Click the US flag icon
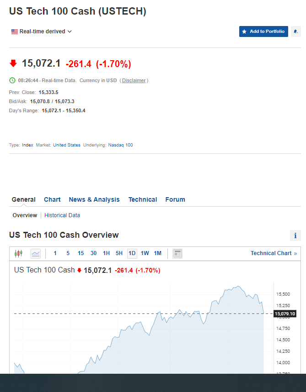Image resolution: width=306 pixels, height=392 pixels. (x=15, y=31)
